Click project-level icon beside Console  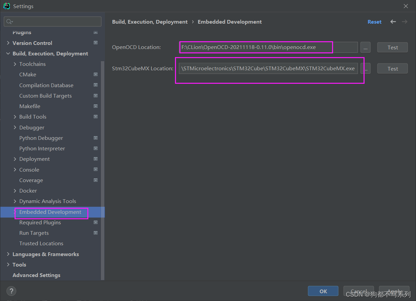95,170
